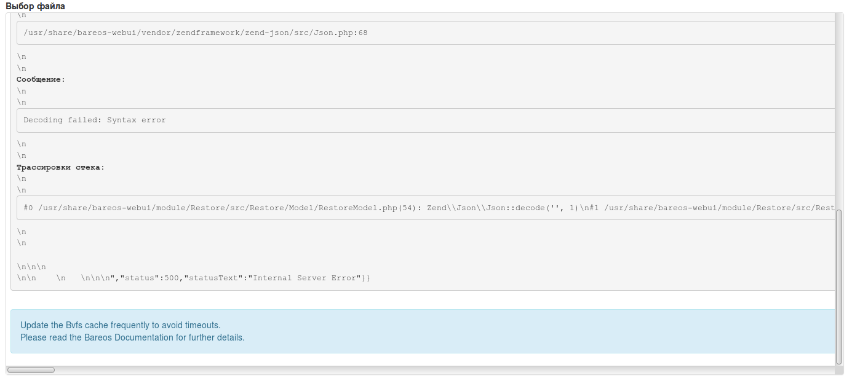Click the "Decoding failed: Syntax error" message

[x=95, y=120]
